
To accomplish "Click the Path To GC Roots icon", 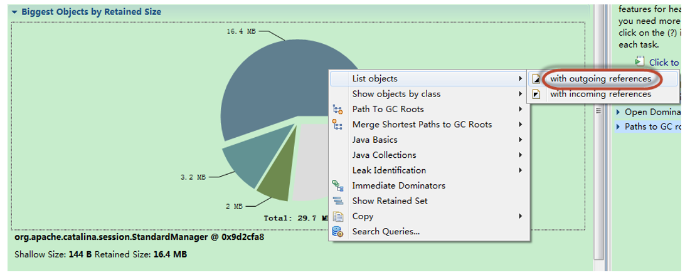I will 338,109.
